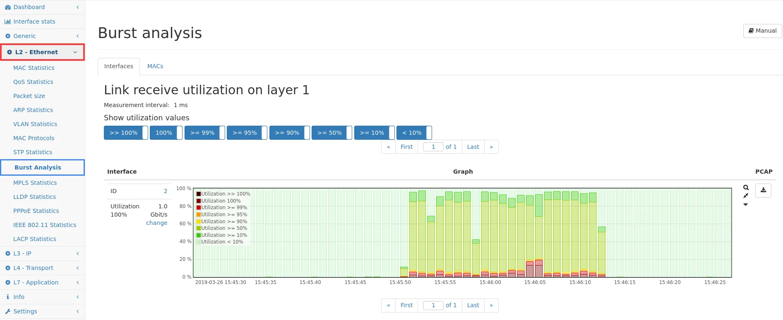Image resolution: width=783 pixels, height=320 pixels.
Task: Click the Interface stats chart icon
Action: tap(8, 21)
